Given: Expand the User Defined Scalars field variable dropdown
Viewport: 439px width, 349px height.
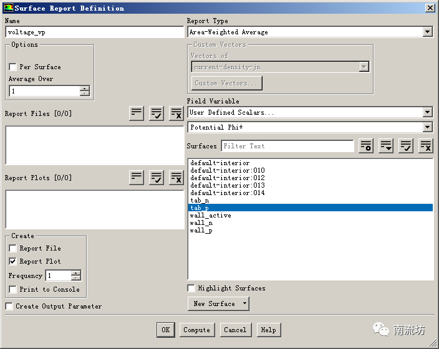Looking at the screenshot, I should point(427,112).
